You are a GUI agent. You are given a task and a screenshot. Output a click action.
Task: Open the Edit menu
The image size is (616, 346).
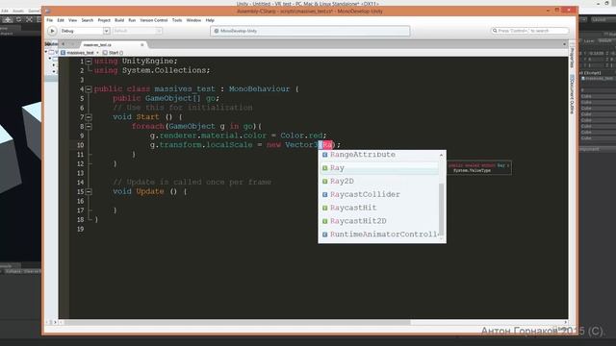pyautogui.click(x=61, y=20)
